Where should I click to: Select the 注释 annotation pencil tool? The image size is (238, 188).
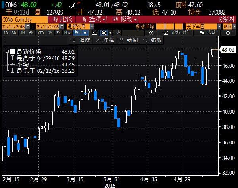(105, 40)
